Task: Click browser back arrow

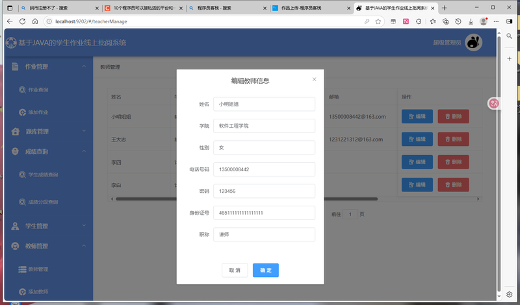Action: click(10, 21)
